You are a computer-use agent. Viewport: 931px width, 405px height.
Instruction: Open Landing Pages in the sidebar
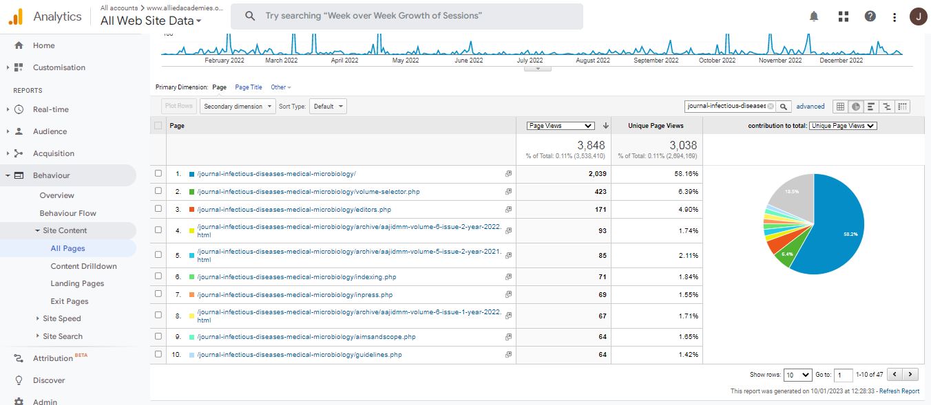point(77,283)
